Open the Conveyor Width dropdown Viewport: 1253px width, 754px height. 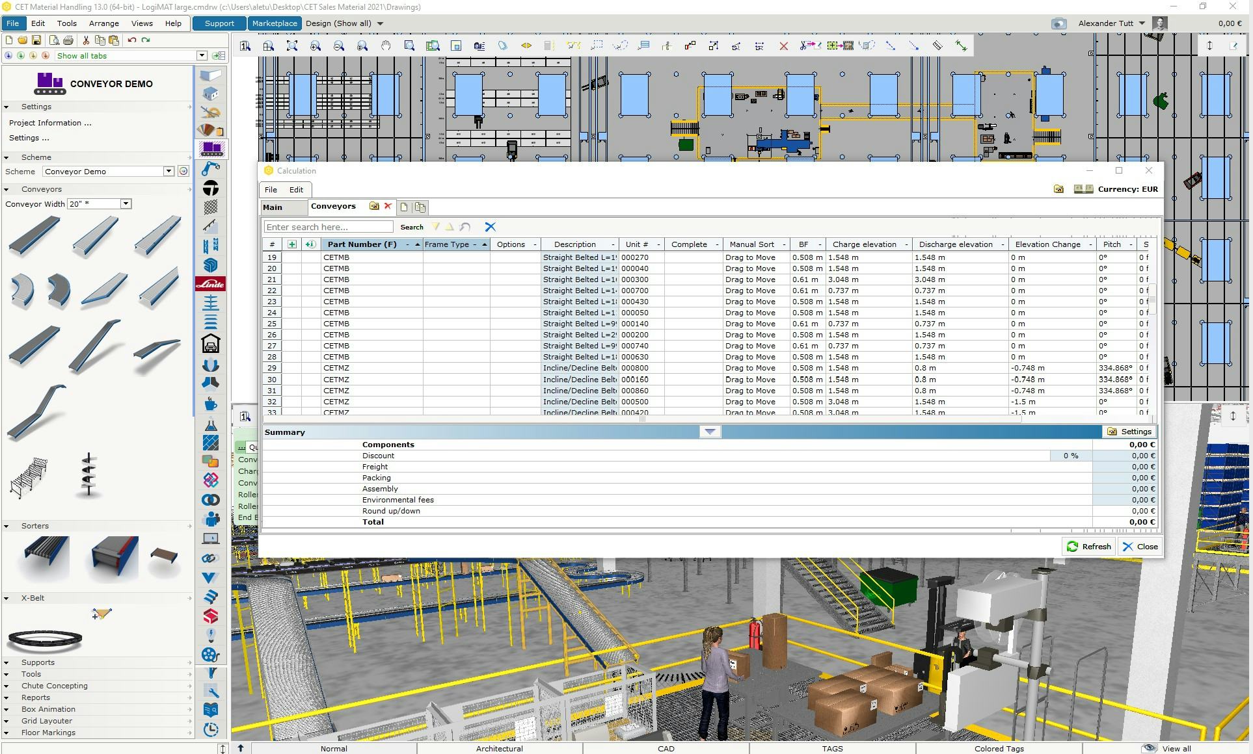click(126, 203)
